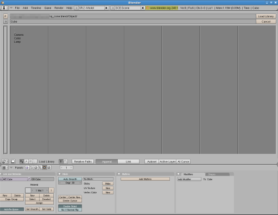Viewport: 278px width, 215px height.
Task: Select Camera in the object list
Action: 18,35
